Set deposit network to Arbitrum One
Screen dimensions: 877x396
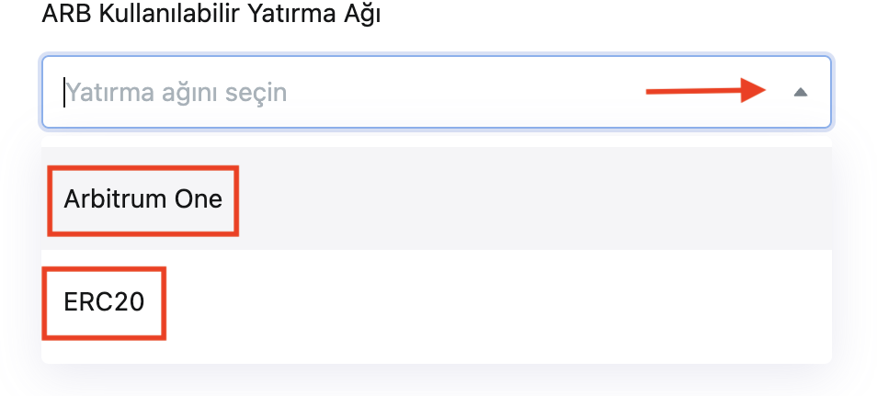coord(437,198)
